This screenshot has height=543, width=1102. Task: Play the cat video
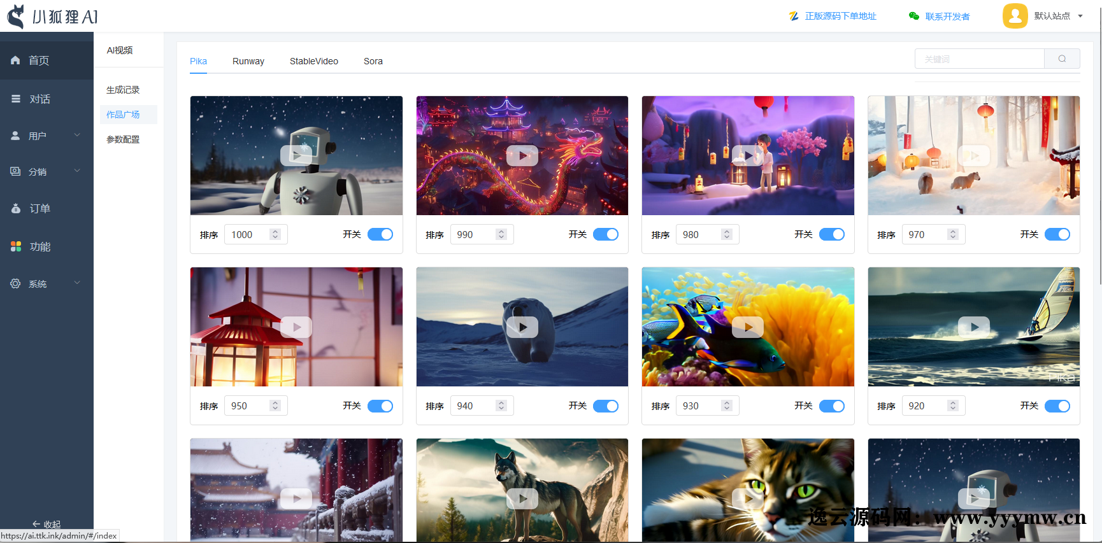click(748, 498)
